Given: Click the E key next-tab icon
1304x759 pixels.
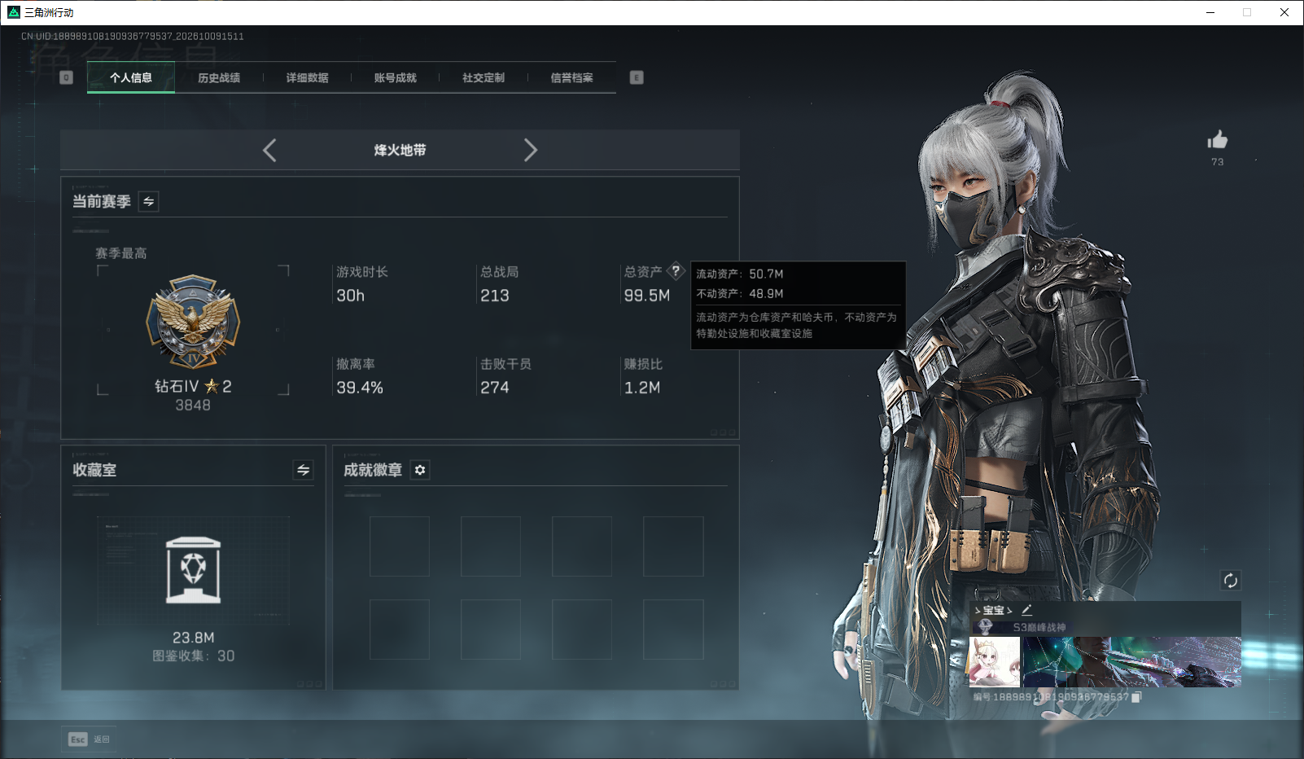Looking at the screenshot, I should tap(637, 77).
